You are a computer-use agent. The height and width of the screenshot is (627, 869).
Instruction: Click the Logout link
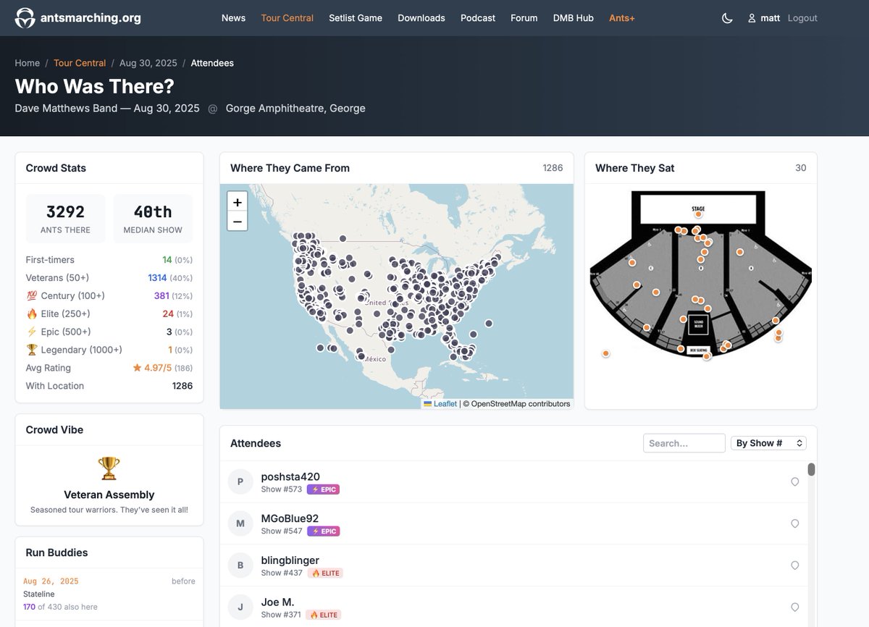tap(802, 18)
